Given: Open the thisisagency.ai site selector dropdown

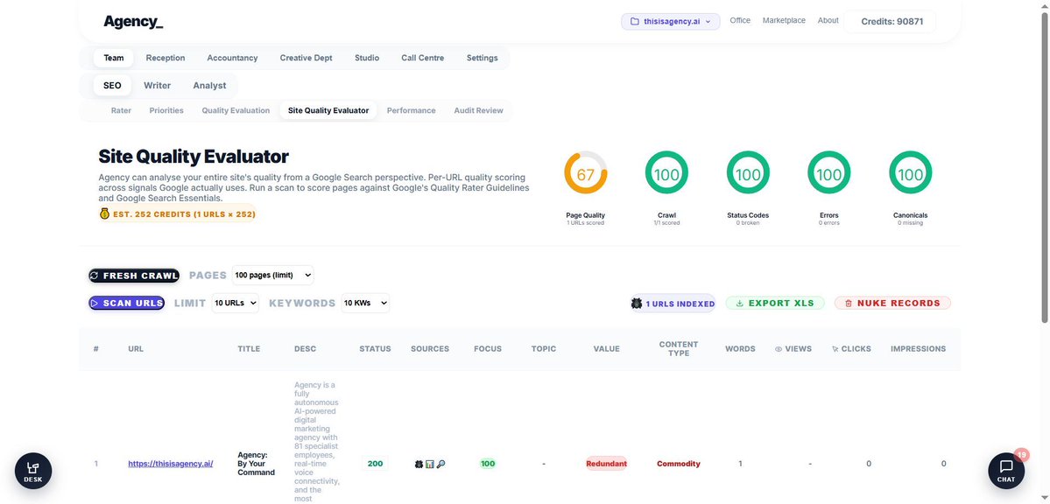Looking at the screenshot, I should click(670, 21).
